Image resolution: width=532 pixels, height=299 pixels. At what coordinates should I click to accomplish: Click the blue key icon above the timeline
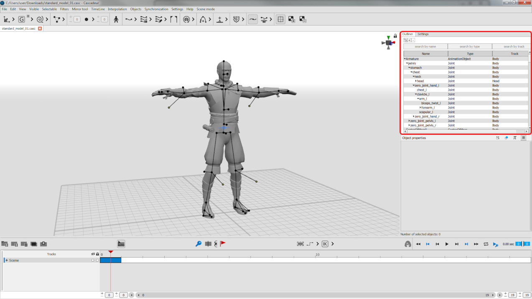[x=199, y=244]
